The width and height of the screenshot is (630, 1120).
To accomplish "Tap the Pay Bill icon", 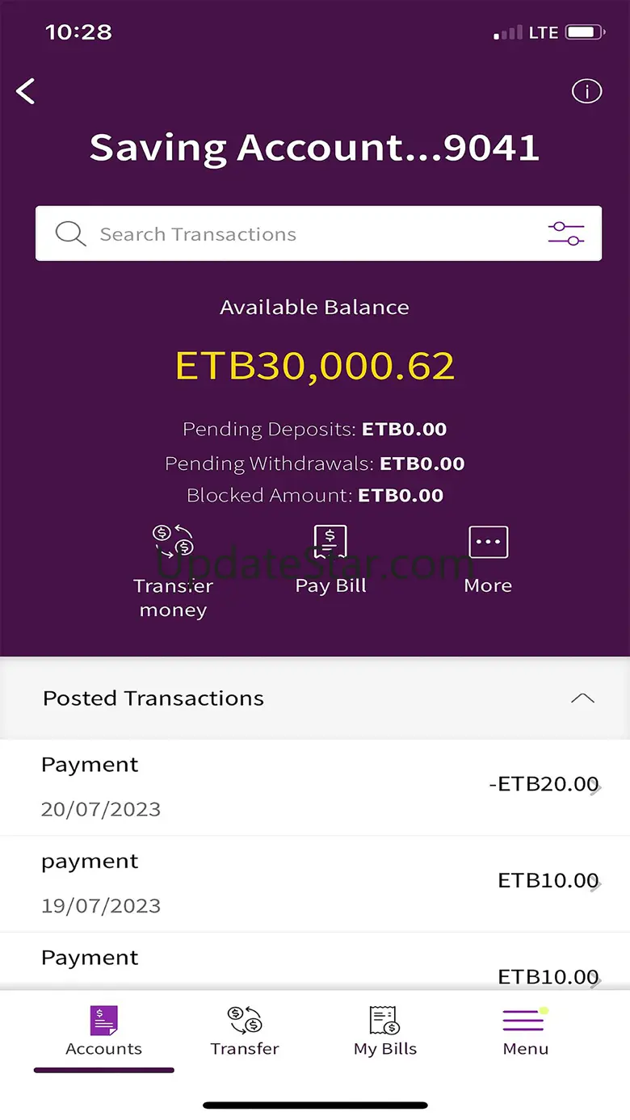I will tap(330, 542).
